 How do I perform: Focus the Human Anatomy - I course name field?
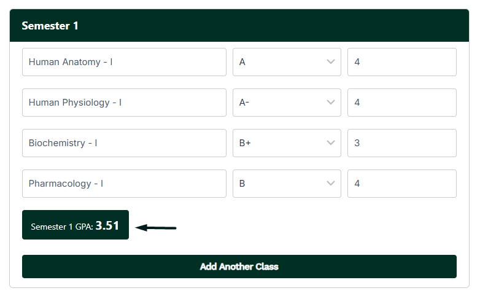click(x=124, y=62)
